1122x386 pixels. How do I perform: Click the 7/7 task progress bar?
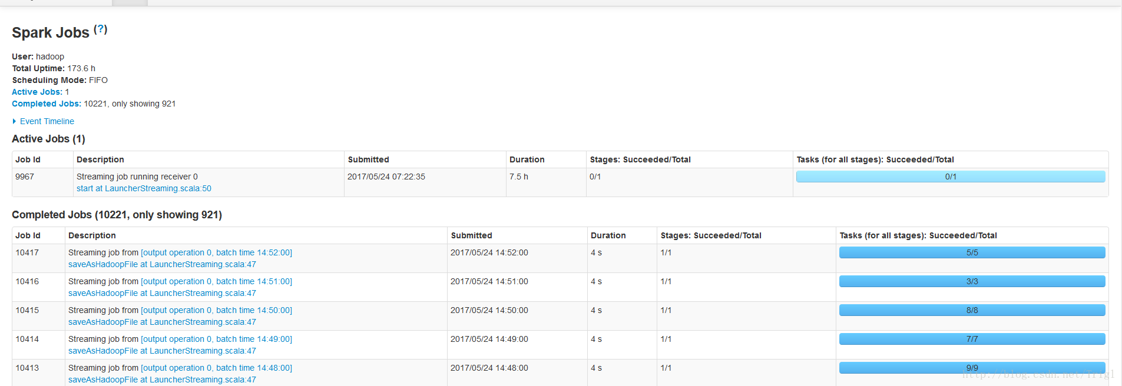(x=972, y=339)
